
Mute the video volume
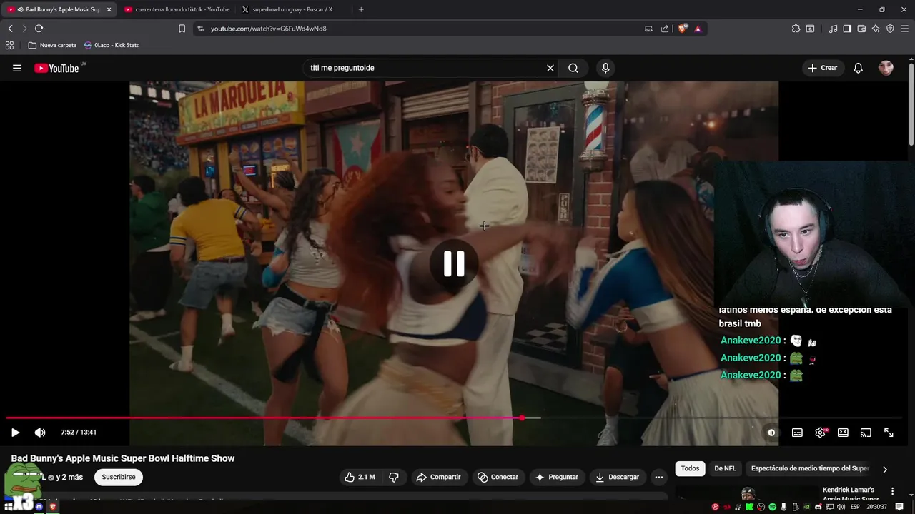point(40,433)
